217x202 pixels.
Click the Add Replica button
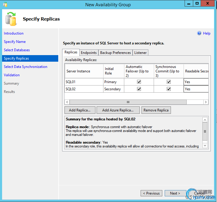[x=80, y=110]
